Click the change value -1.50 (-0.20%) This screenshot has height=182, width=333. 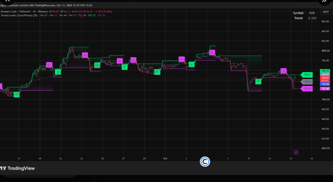click(103, 11)
